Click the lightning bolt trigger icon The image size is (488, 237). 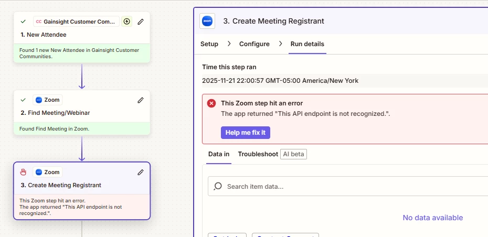126,21
